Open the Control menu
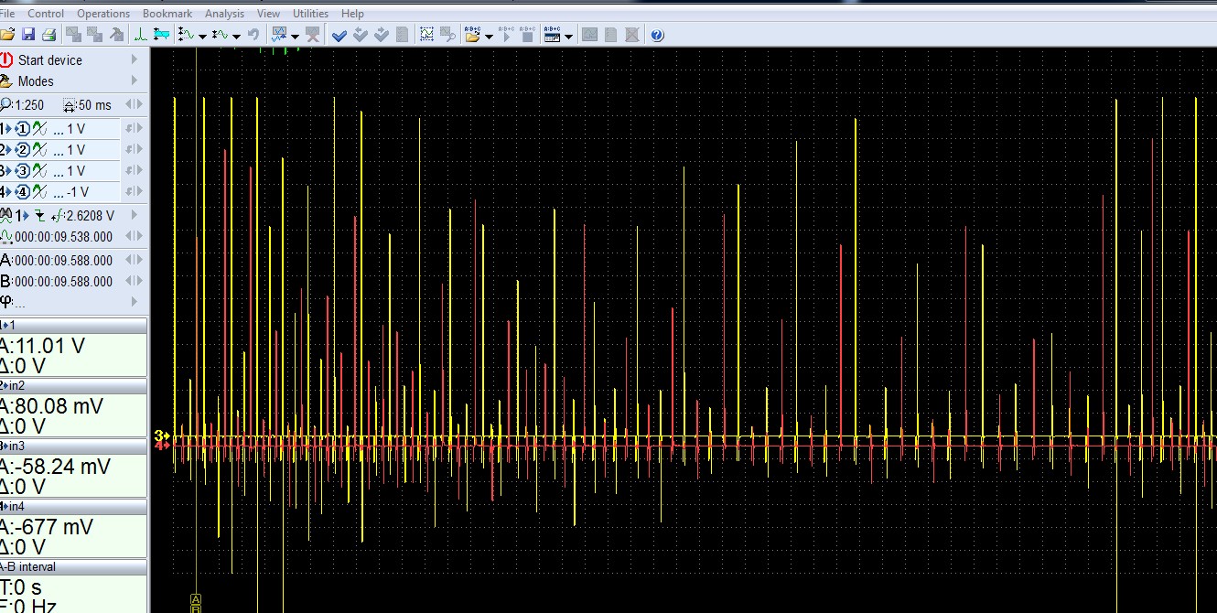1217x613 pixels. click(46, 14)
